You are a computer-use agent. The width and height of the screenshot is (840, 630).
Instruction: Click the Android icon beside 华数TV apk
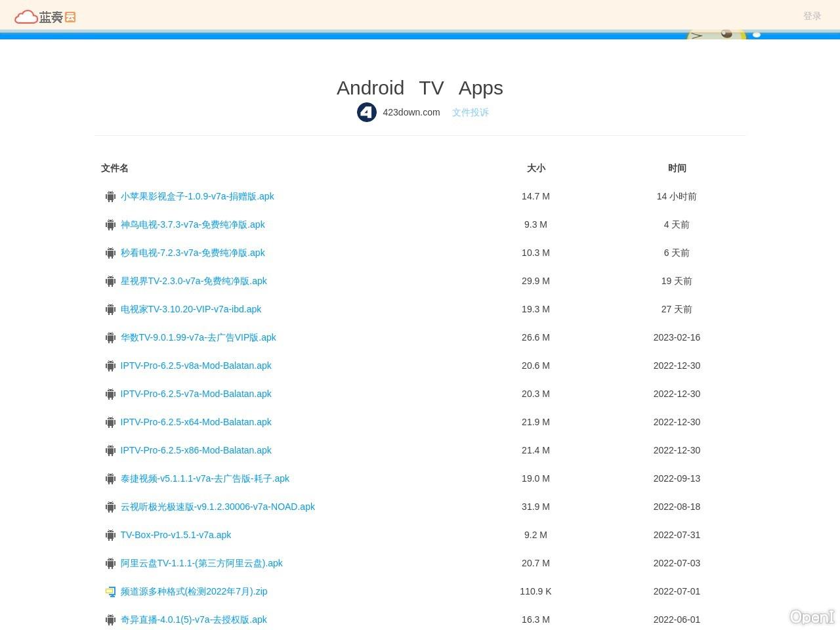(x=110, y=338)
